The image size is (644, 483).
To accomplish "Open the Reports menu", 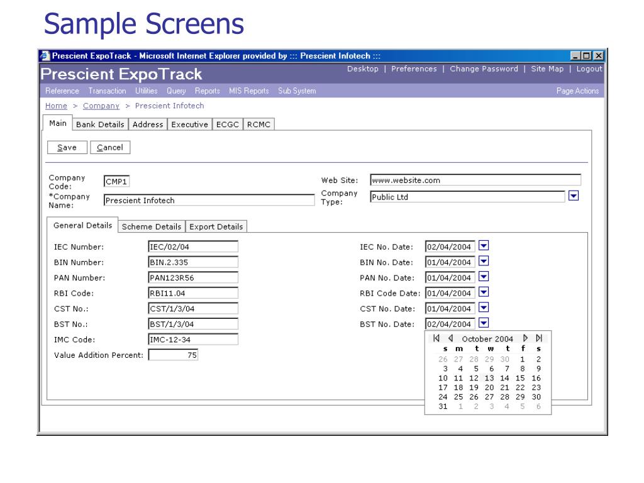I will coord(208,91).
